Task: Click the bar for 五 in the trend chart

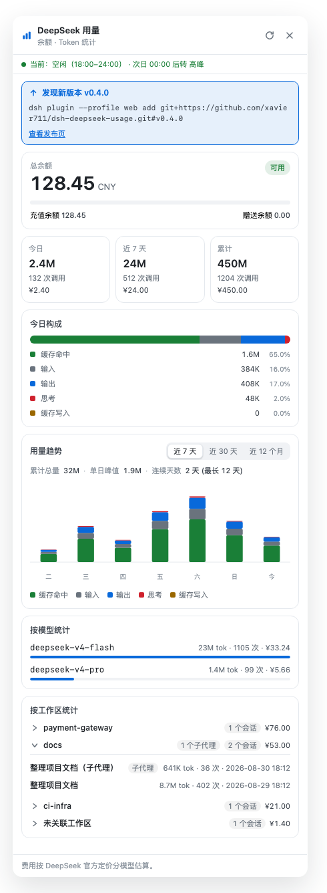Action: 160,537
